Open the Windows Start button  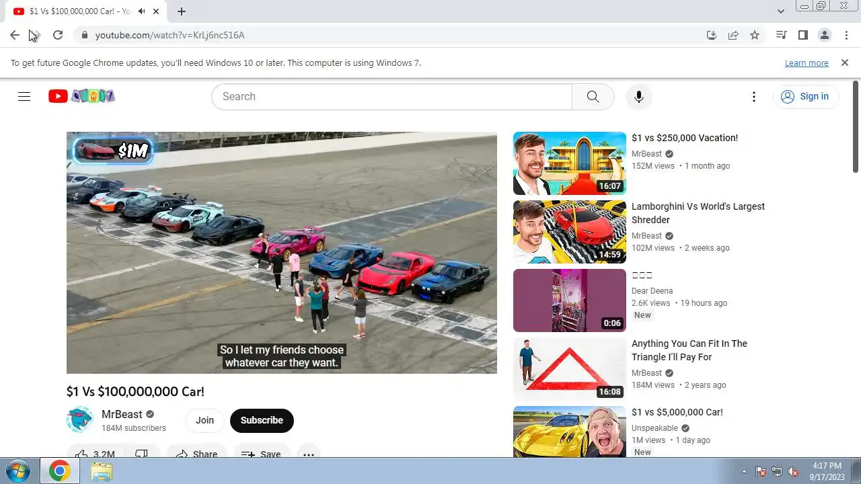pyautogui.click(x=18, y=471)
